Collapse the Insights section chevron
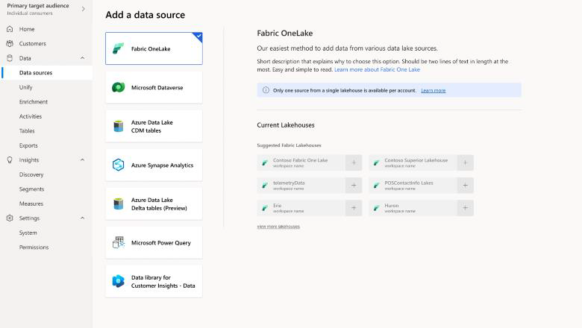The image size is (582, 328). [x=82, y=160]
